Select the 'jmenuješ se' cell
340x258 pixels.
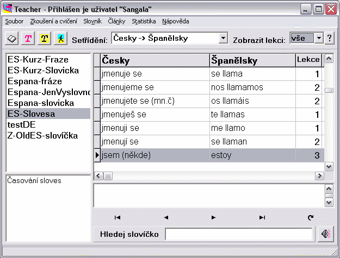pyautogui.click(x=155, y=115)
